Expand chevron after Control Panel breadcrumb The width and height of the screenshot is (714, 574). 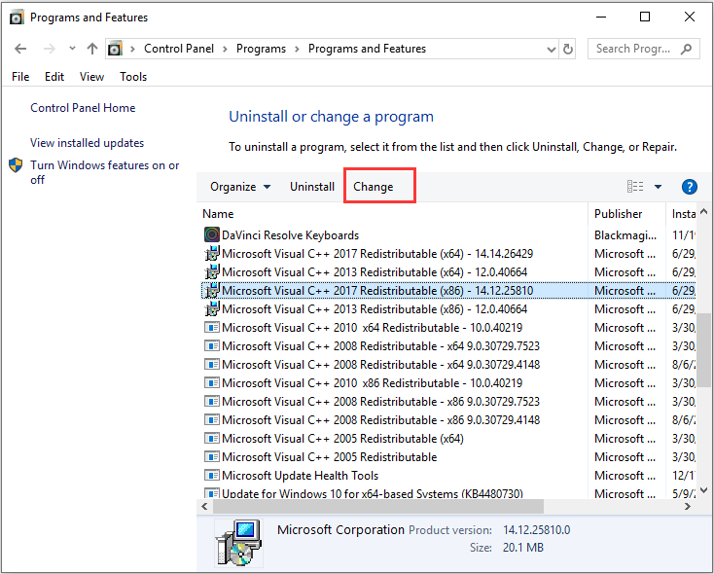[x=225, y=50]
